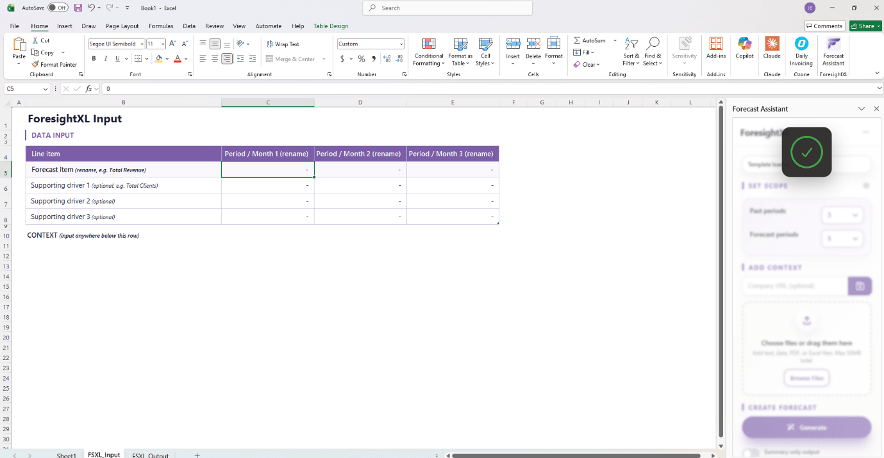Open the Past periods dropdown
The image size is (884, 458).
pos(842,215)
